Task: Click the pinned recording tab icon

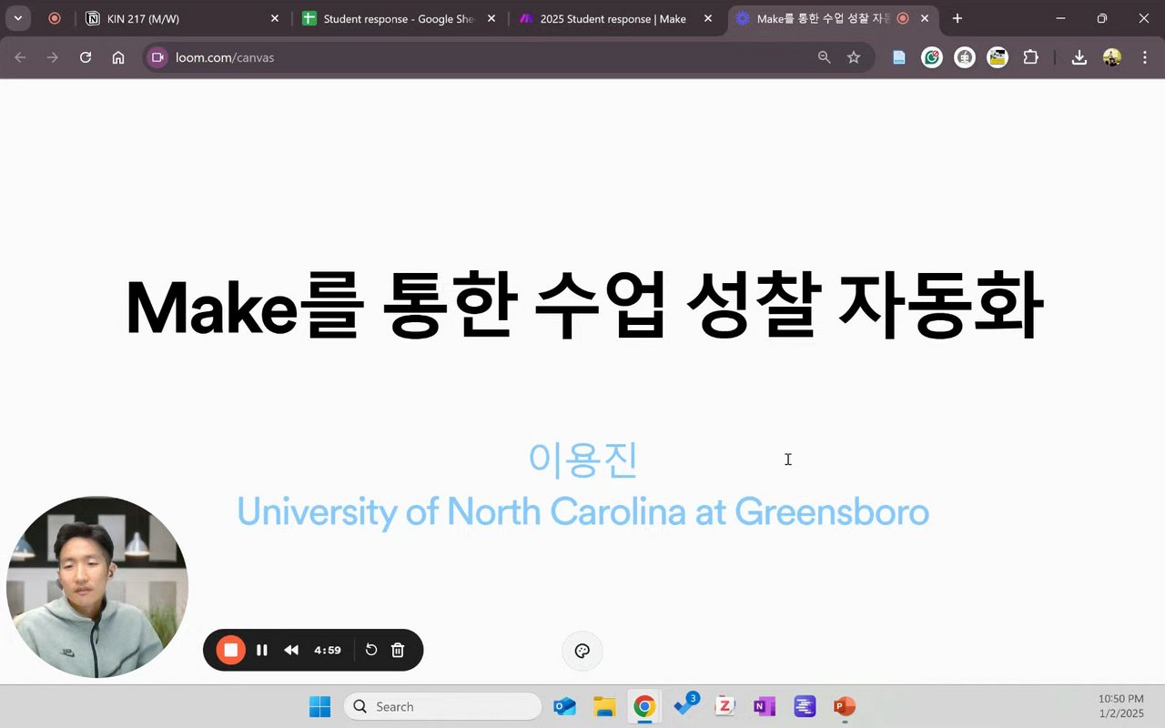Action: 55,18
